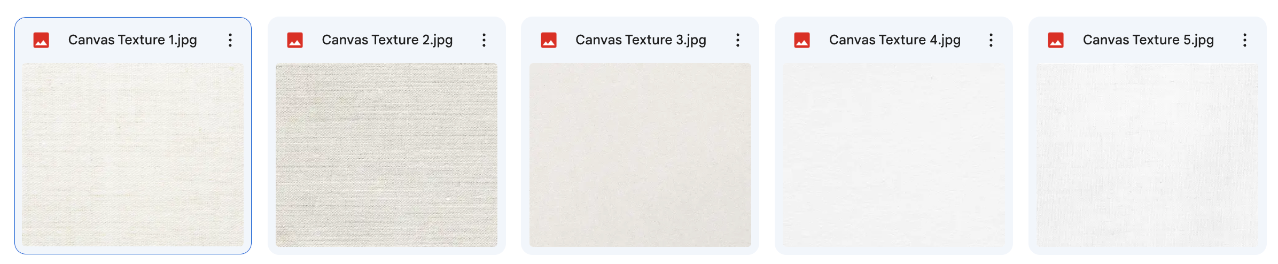The width and height of the screenshot is (1278, 264).
Task: Click the Canvas Texture 4.jpg file name
Action: coord(895,40)
